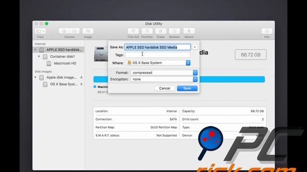Open the Encryption dropdown set to none
This screenshot has height=172, width=307.
[164, 79]
